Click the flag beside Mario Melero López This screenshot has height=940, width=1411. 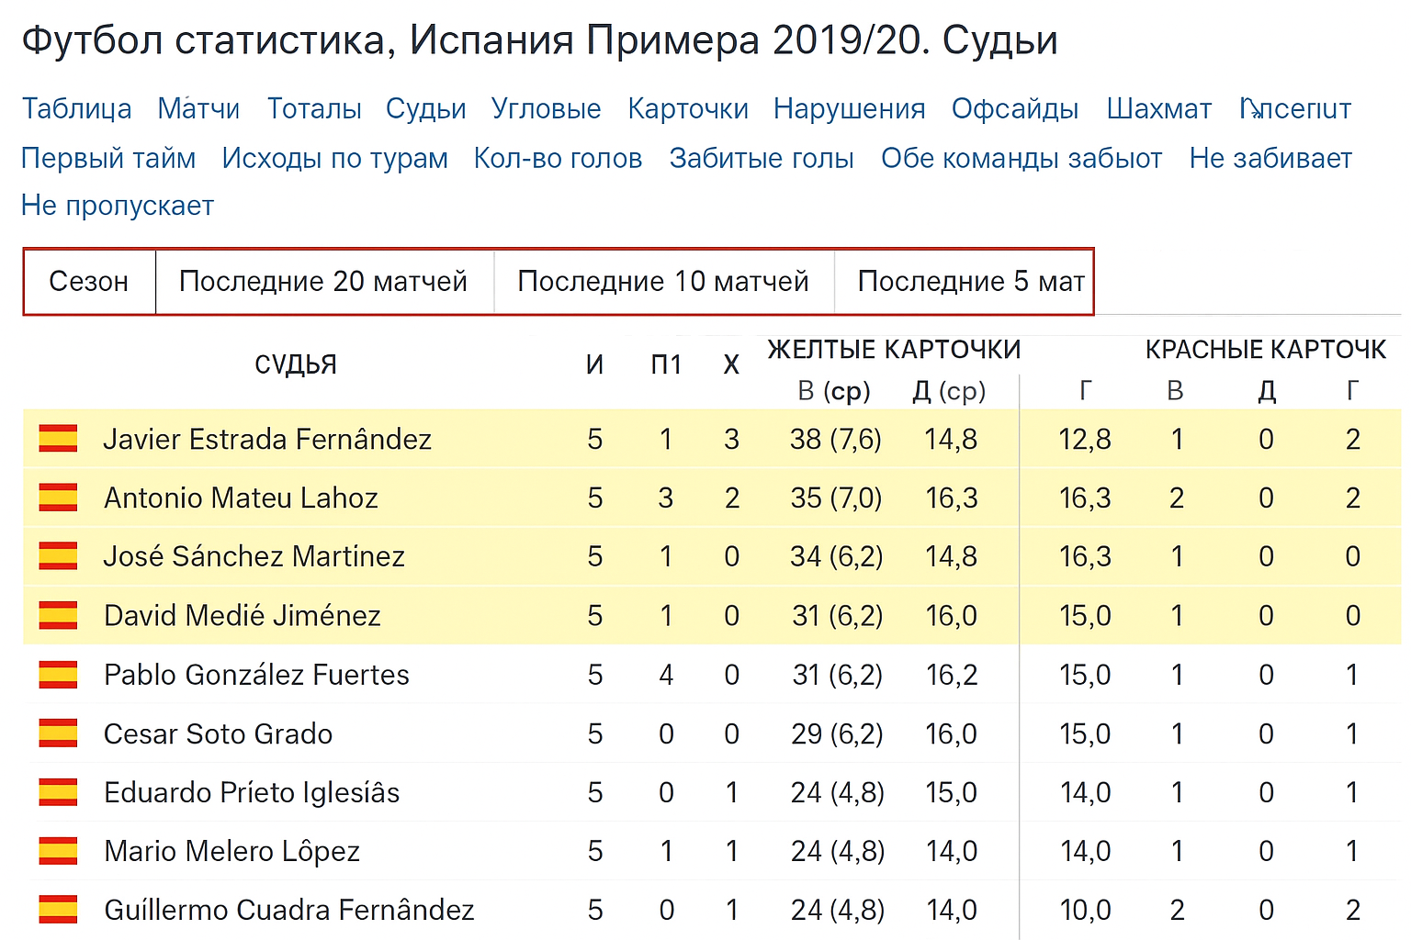click(58, 851)
